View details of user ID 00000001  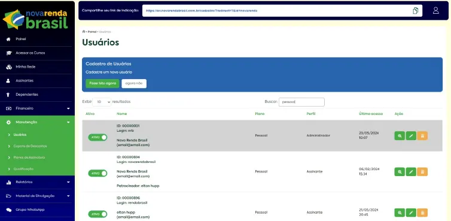pos(400,136)
